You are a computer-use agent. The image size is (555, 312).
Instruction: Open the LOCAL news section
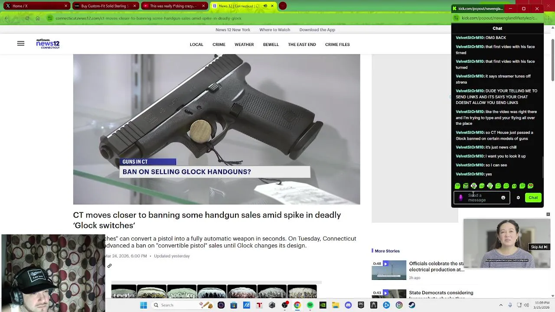click(x=196, y=45)
